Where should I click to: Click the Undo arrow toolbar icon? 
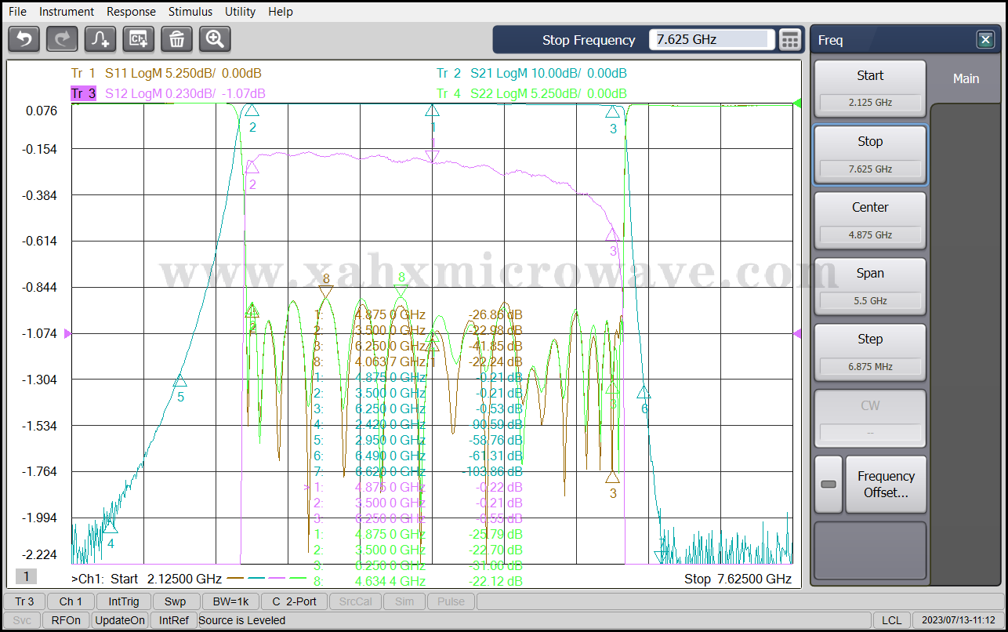click(24, 38)
